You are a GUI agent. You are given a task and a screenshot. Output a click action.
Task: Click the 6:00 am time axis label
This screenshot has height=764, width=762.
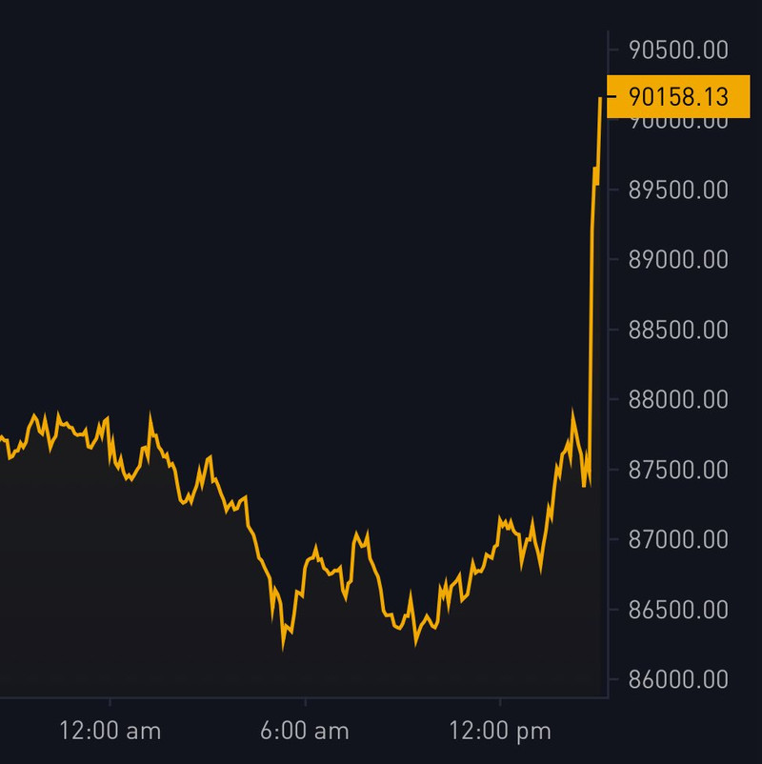point(305,732)
